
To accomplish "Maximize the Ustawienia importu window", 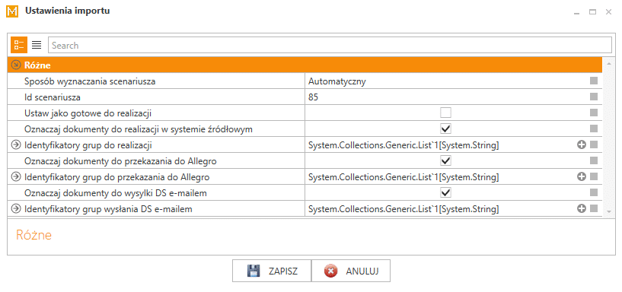I will 592,12.
